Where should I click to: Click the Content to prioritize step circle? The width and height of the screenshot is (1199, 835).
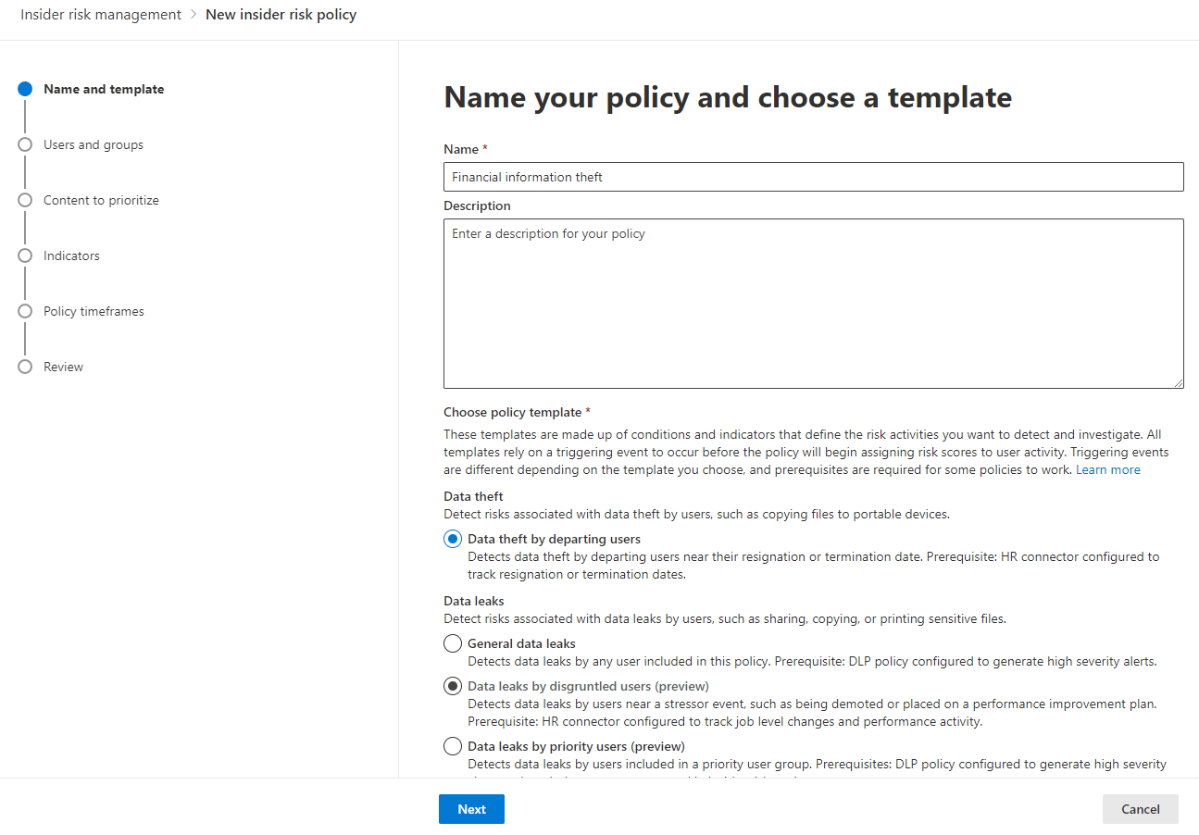[x=25, y=200]
